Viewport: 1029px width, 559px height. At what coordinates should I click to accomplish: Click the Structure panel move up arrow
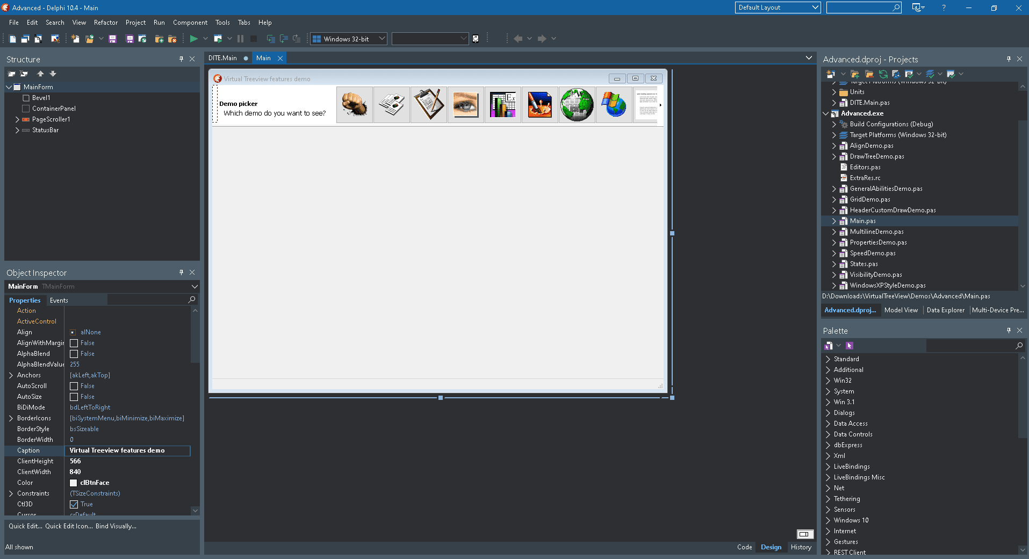tap(40, 74)
